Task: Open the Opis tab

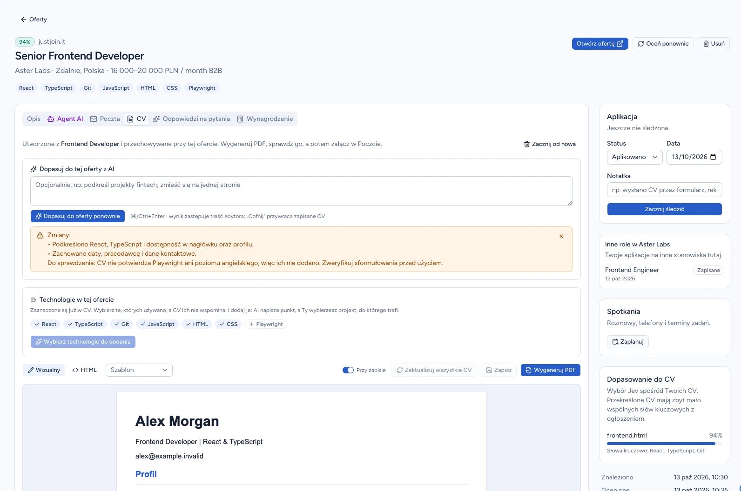Action: click(34, 119)
